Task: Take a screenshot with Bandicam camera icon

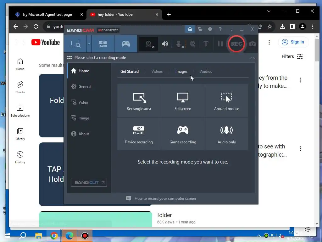Action: (253, 44)
